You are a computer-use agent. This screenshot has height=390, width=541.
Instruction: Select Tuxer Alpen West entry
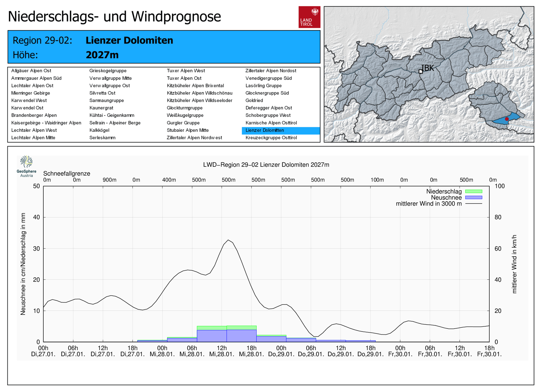186,71
